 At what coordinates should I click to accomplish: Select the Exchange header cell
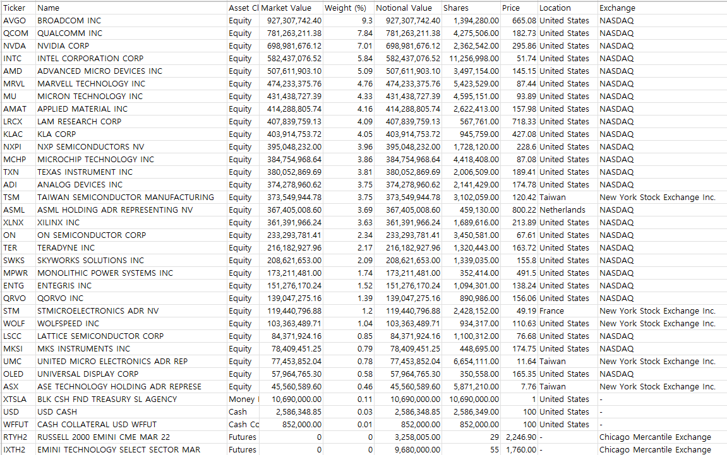tap(662, 8)
